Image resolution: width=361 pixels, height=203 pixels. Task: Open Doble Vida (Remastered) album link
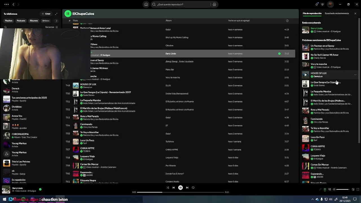click(177, 94)
